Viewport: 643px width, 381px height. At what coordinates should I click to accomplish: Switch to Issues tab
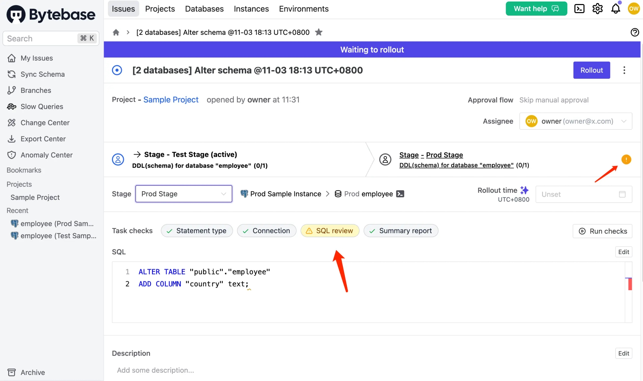[123, 9]
